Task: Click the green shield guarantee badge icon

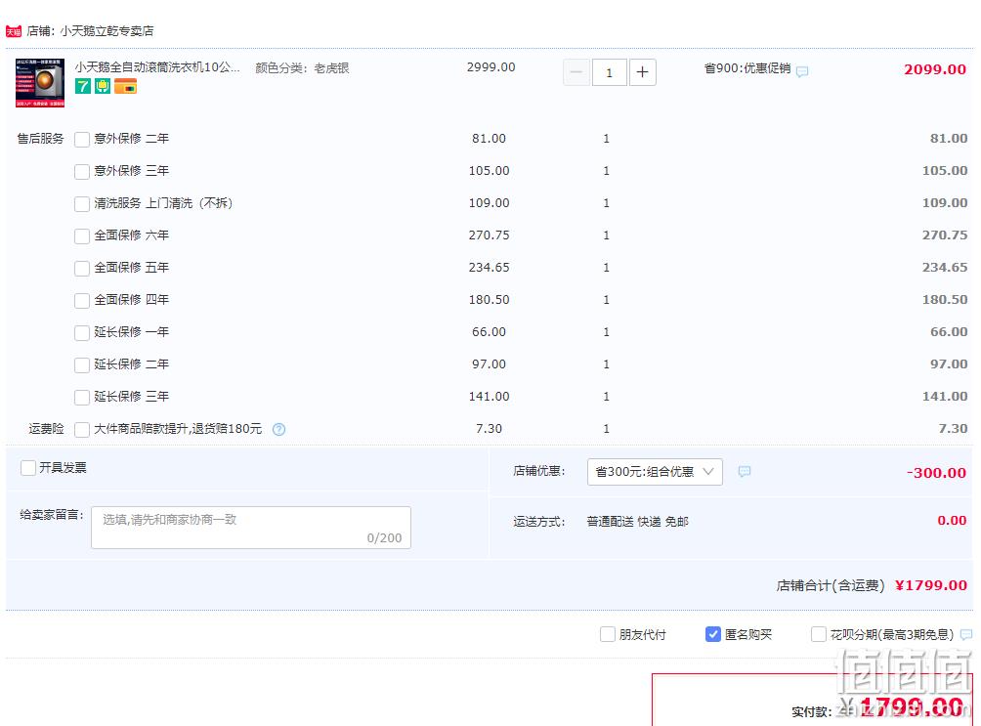Action: pyautogui.click(x=103, y=86)
